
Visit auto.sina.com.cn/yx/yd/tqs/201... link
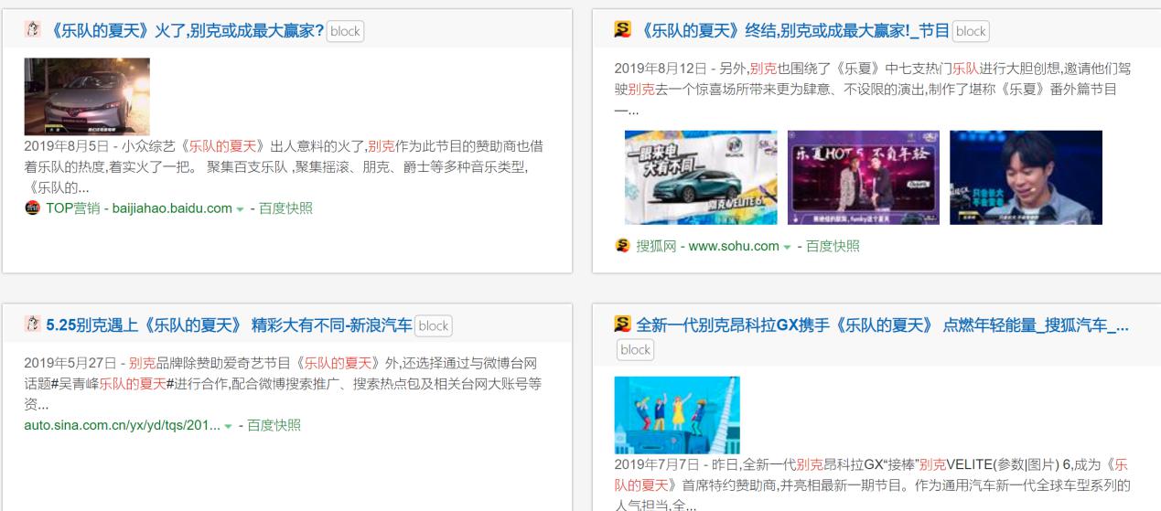pyautogui.click(x=122, y=426)
